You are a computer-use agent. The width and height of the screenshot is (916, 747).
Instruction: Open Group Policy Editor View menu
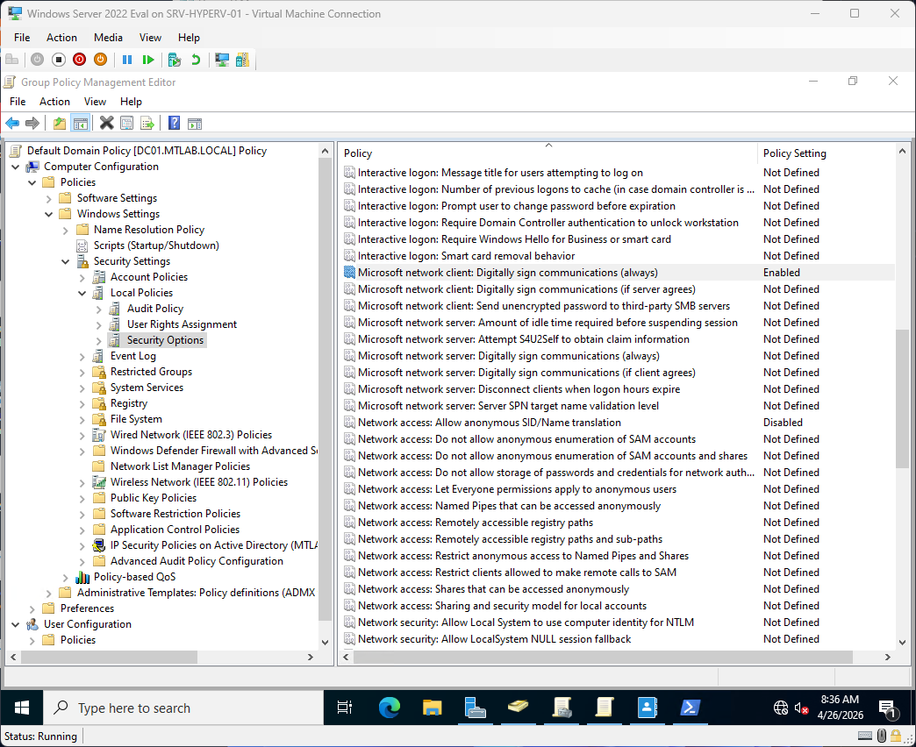tap(95, 102)
